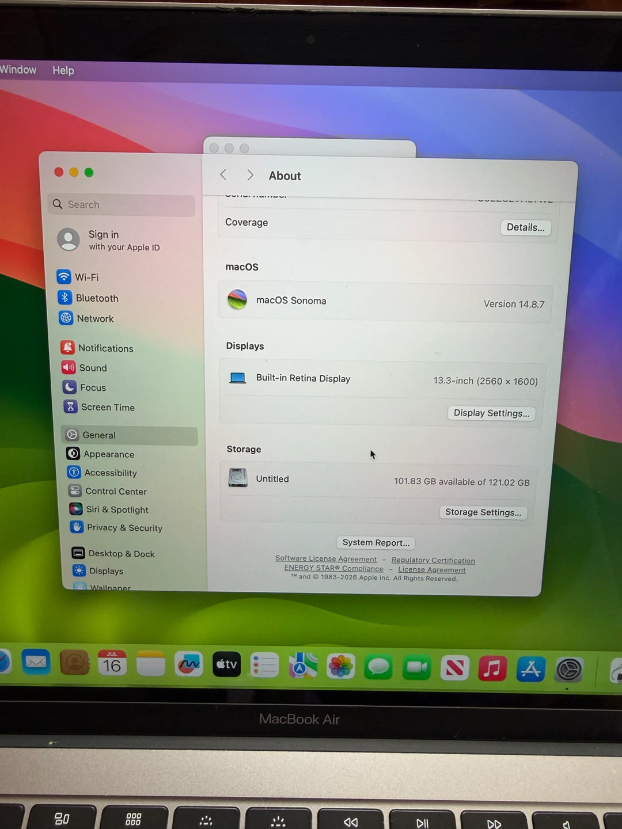Launch Freeform from the Dock
Viewport: 622px width, 829px height.
coord(188,665)
